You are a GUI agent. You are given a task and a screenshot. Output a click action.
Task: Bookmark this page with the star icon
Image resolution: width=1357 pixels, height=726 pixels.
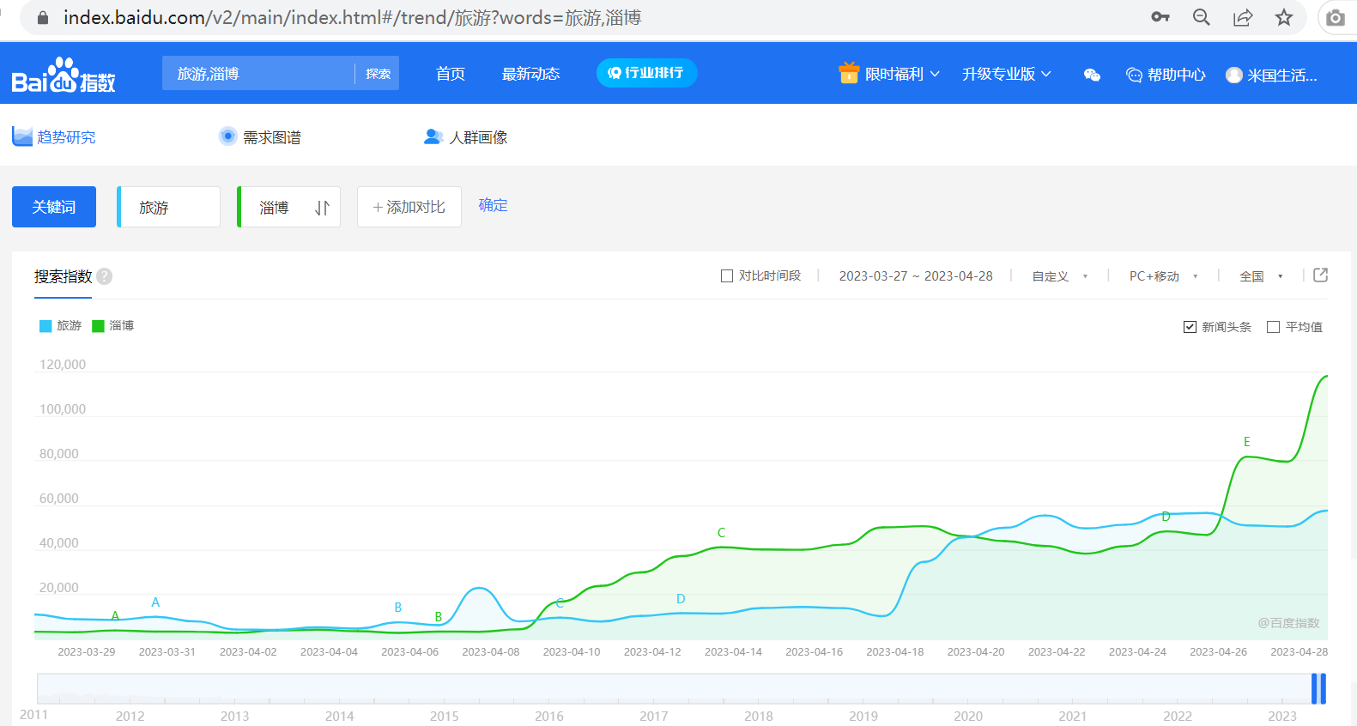(1283, 18)
